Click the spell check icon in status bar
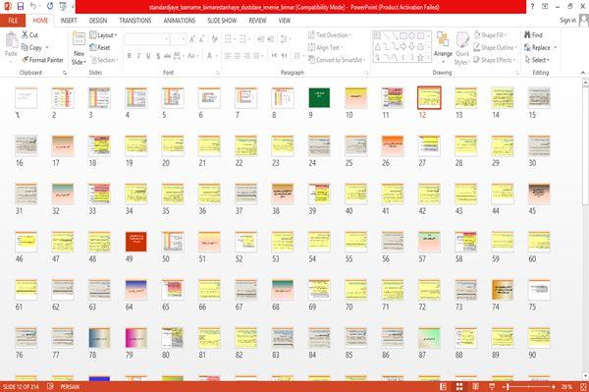Viewport: 589px width, 392px height. pyautogui.click(x=50, y=386)
